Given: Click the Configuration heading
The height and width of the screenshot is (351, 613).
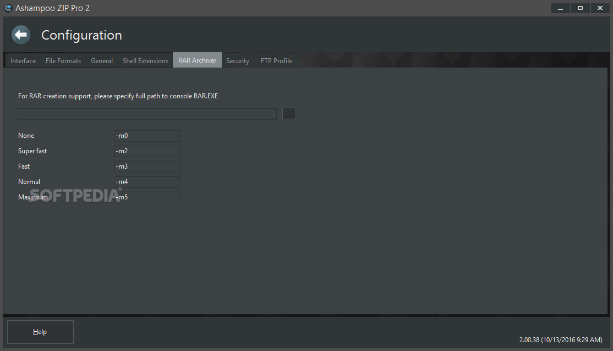Looking at the screenshot, I should (81, 35).
